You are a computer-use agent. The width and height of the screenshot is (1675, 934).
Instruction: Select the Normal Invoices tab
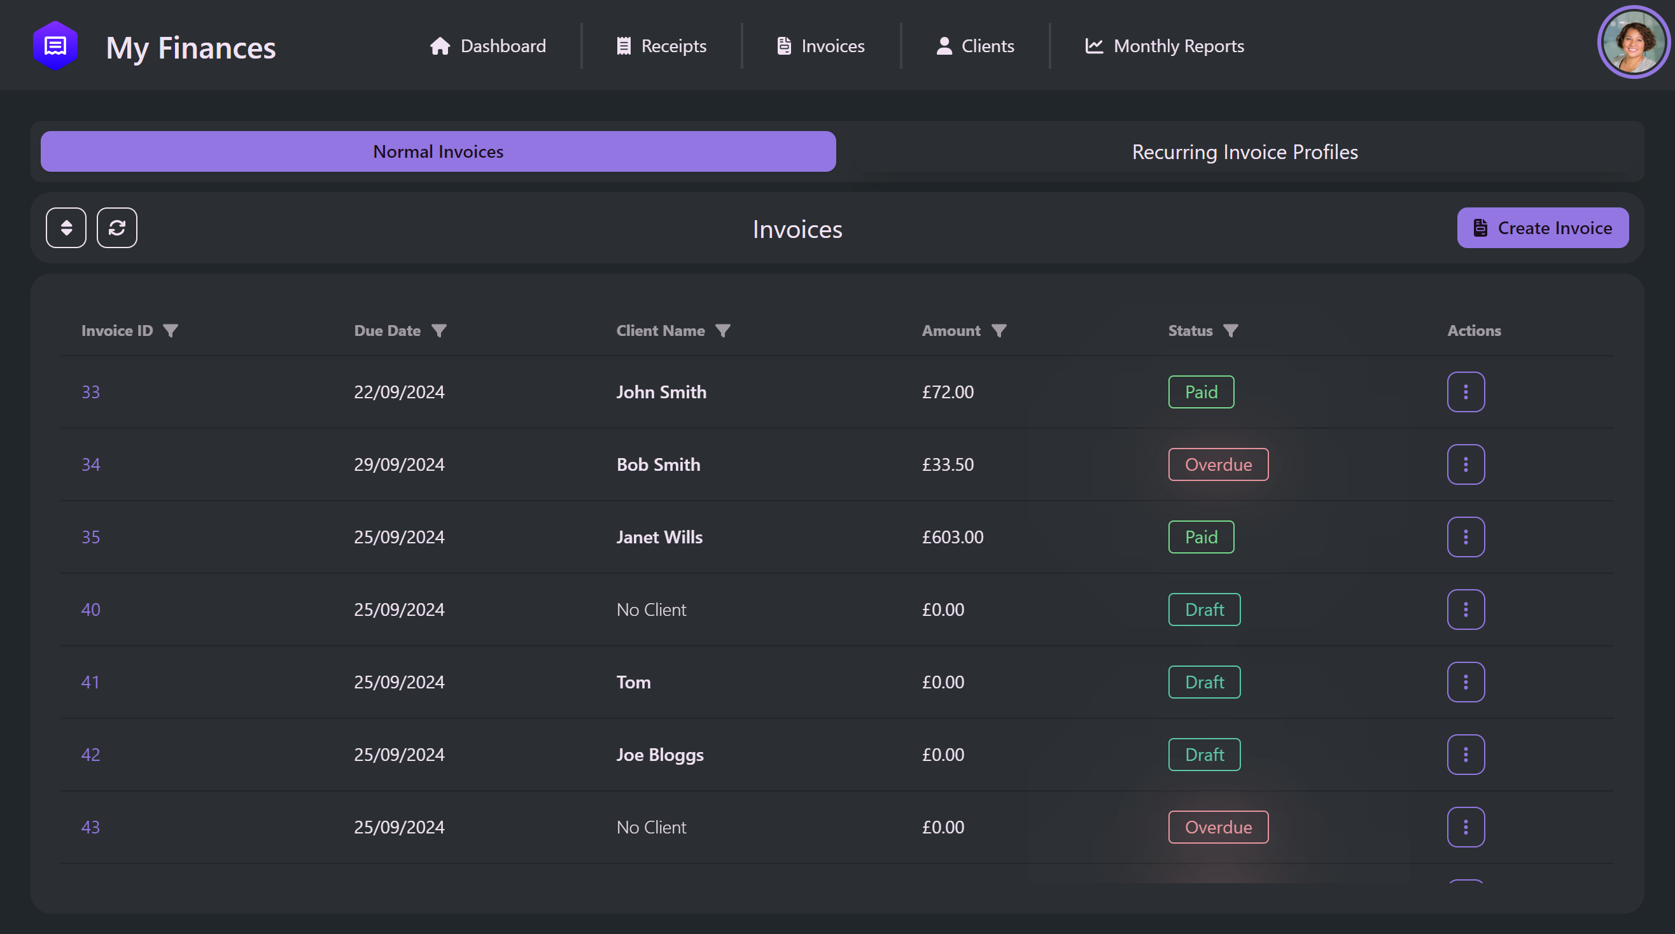[x=438, y=151]
